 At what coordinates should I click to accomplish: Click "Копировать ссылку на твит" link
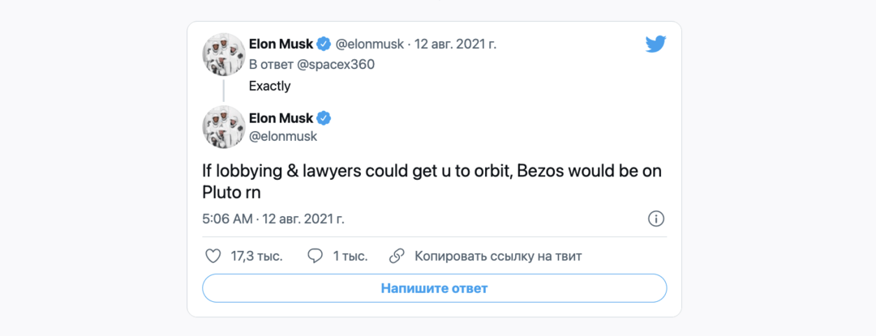point(498,256)
